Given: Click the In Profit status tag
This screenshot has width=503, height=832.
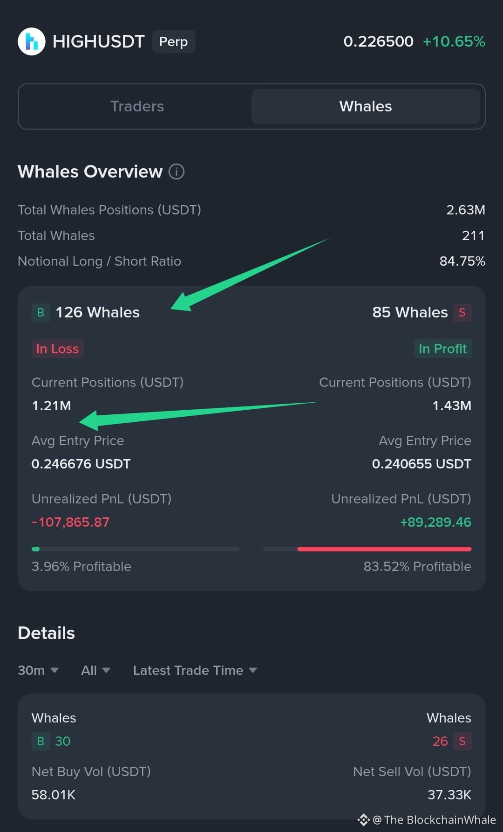Looking at the screenshot, I should pyautogui.click(x=442, y=349).
